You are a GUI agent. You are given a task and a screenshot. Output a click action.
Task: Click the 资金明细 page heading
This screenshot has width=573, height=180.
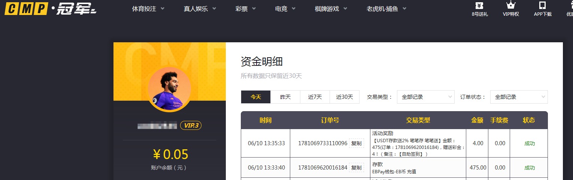coord(261,61)
